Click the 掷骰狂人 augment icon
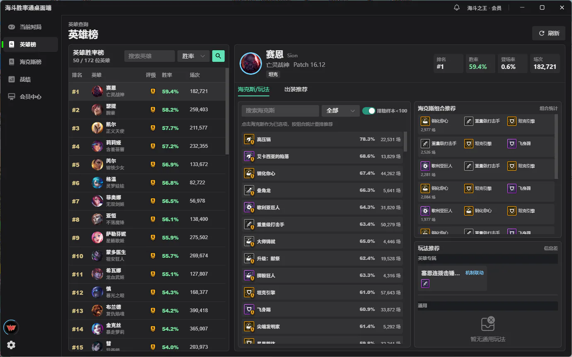This screenshot has height=357, width=572. coord(249,275)
